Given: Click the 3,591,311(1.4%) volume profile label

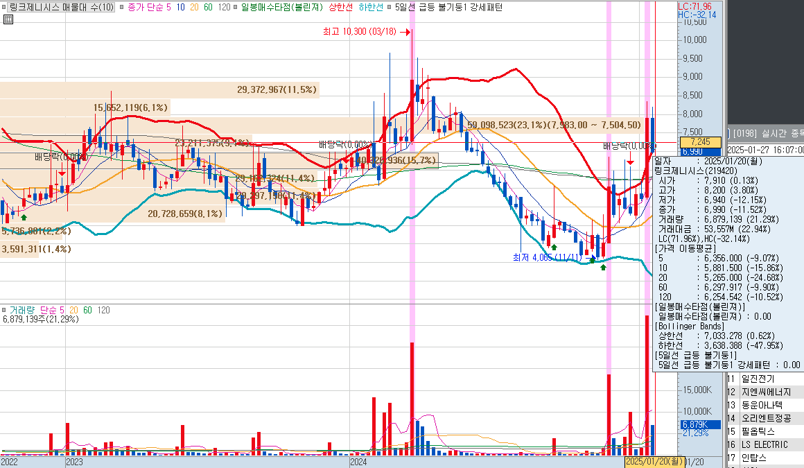Looking at the screenshot, I should [x=37, y=250].
